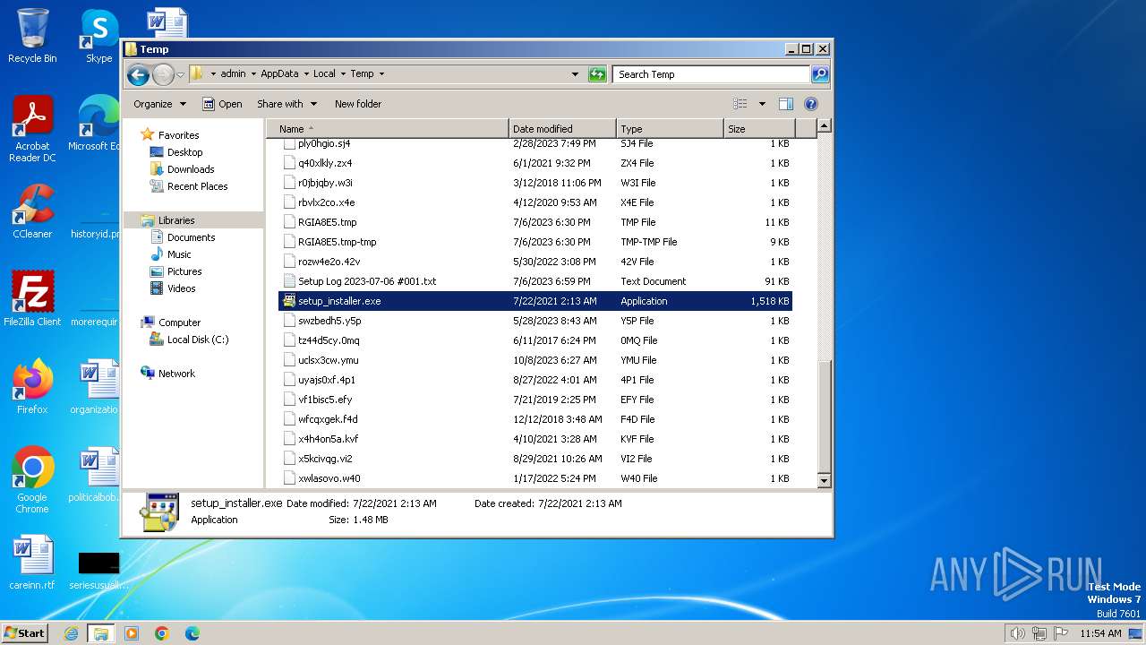Select Videos library
The image size is (1146, 645).
tap(181, 288)
